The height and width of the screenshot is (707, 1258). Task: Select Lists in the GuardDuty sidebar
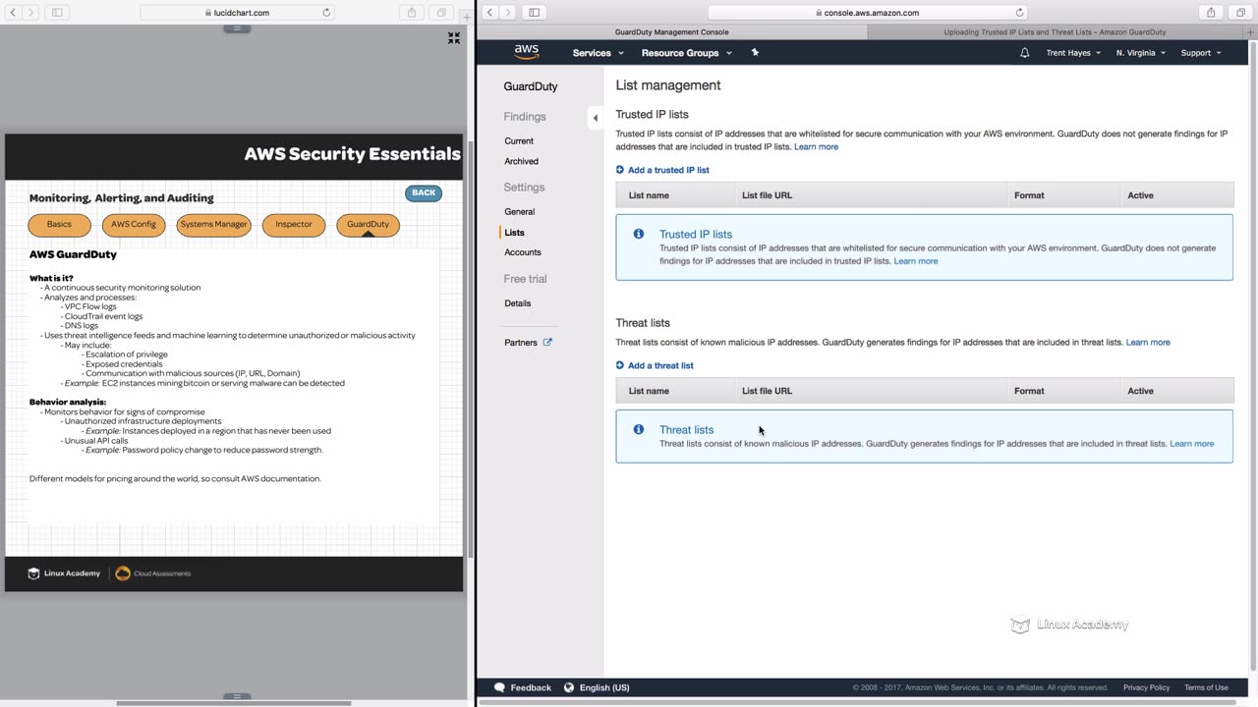[x=515, y=233]
